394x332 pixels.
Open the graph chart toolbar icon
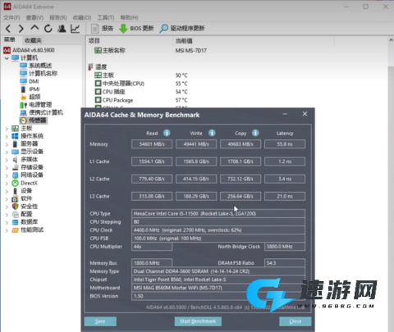pos(75,29)
